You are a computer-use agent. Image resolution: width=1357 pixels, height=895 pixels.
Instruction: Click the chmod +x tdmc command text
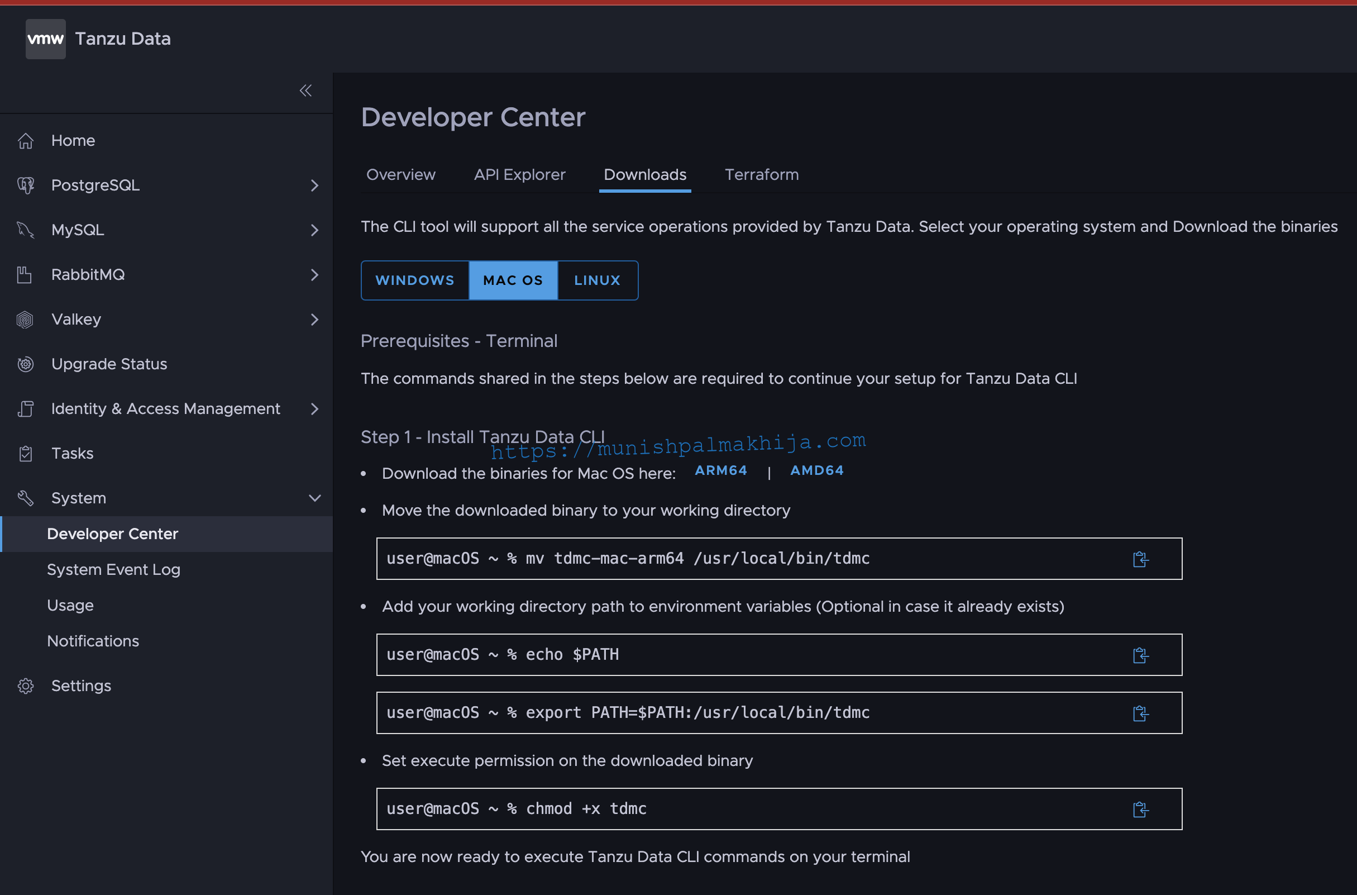click(x=516, y=809)
